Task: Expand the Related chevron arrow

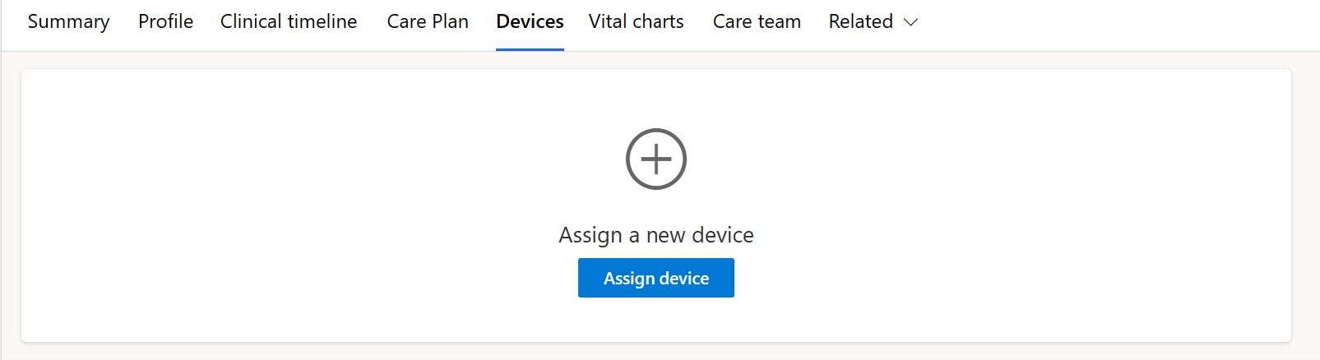Action: (x=910, y=22)
